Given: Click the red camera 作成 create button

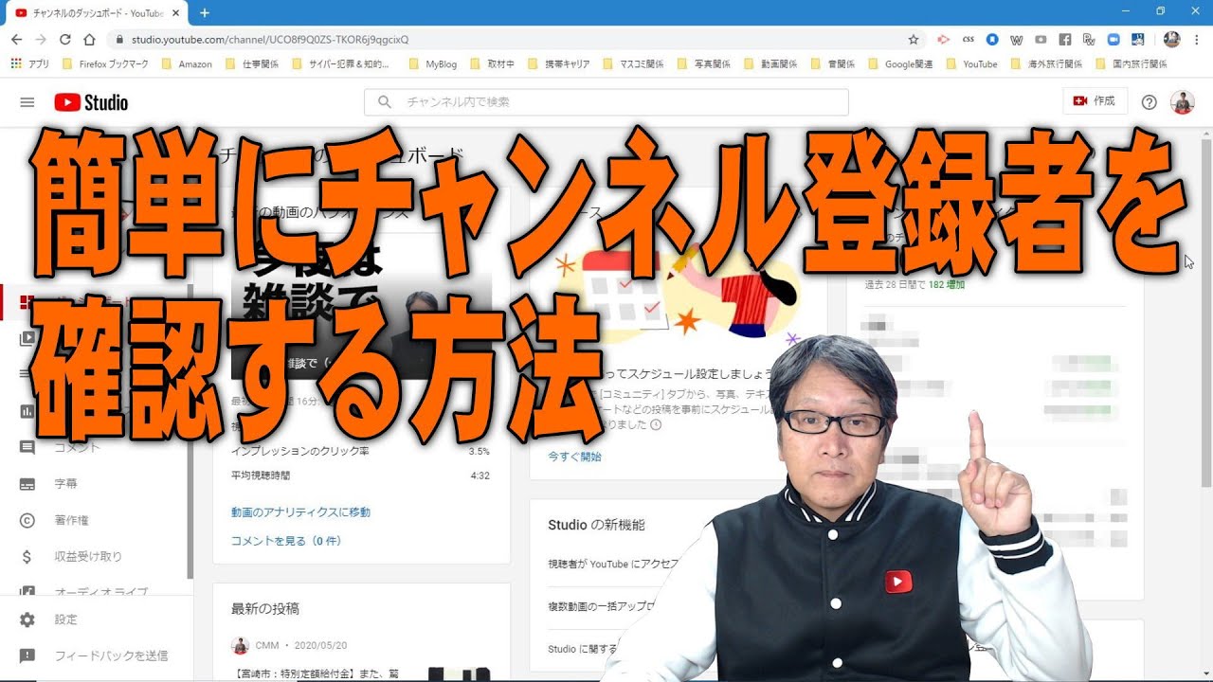Looking at the screenshot, I should [x=1095, y=101].
